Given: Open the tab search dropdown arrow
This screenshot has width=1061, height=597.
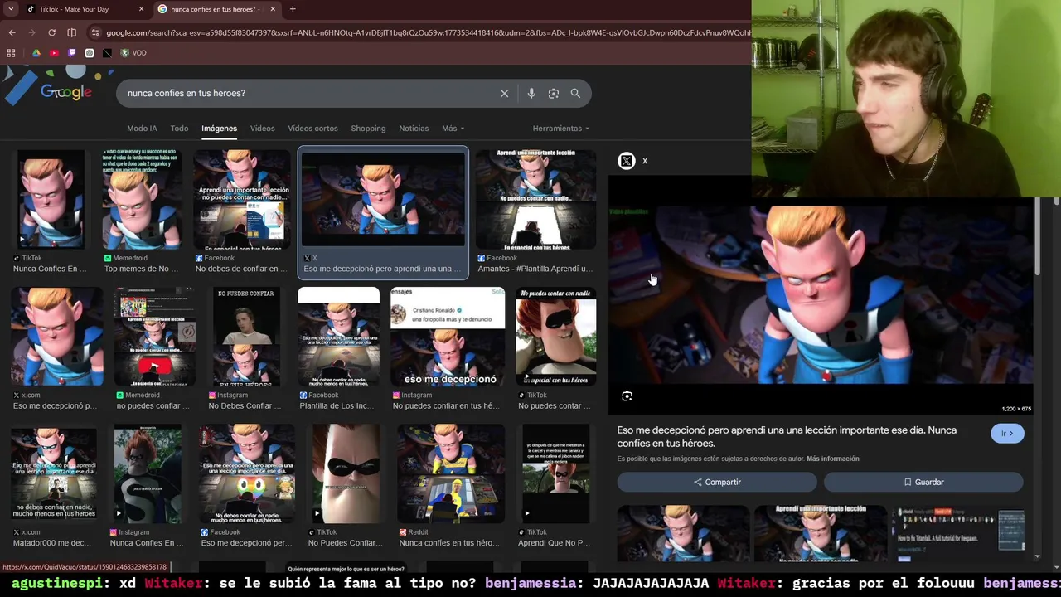Looking at the screenshot, I should tap(11, 9).
